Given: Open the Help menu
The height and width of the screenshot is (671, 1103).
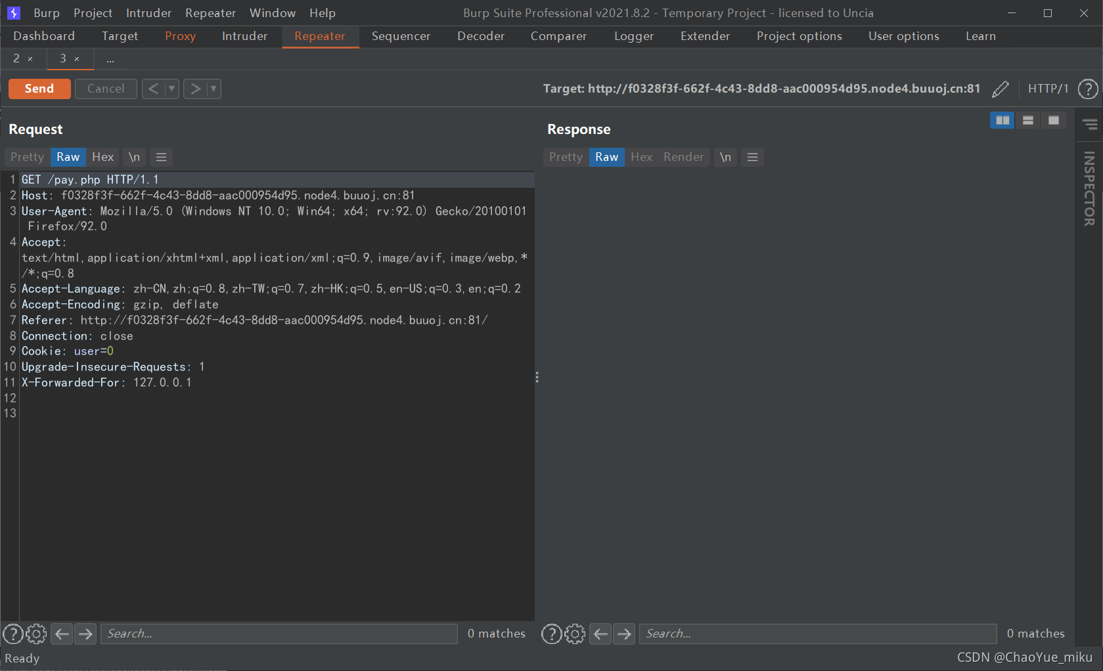Looking at the screenshot, I should (323, 13).
